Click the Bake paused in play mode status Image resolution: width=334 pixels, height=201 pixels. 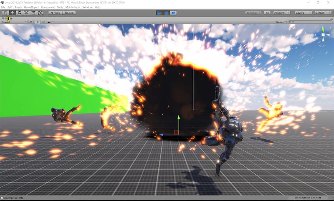(x=308, y=198)
